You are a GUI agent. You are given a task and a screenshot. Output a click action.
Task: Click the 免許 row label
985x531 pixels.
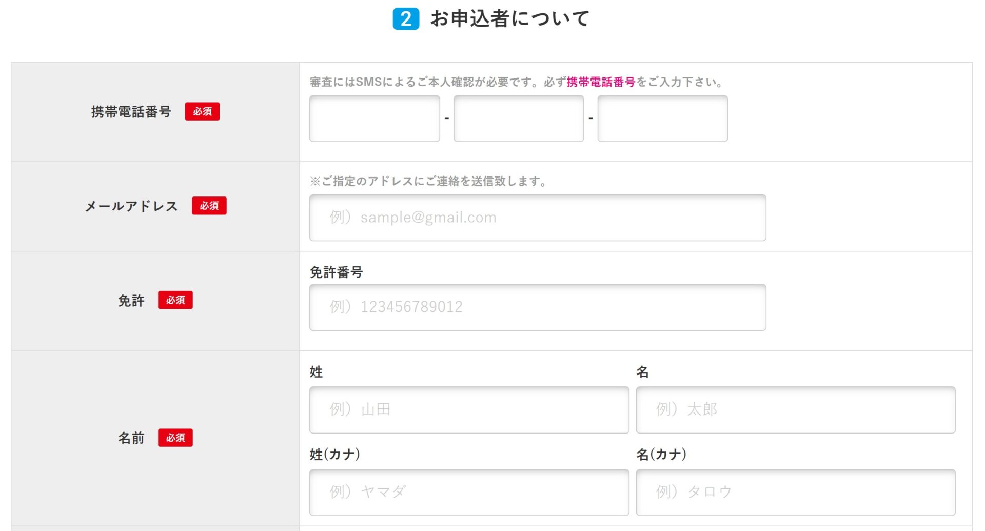tap(131, 301)
